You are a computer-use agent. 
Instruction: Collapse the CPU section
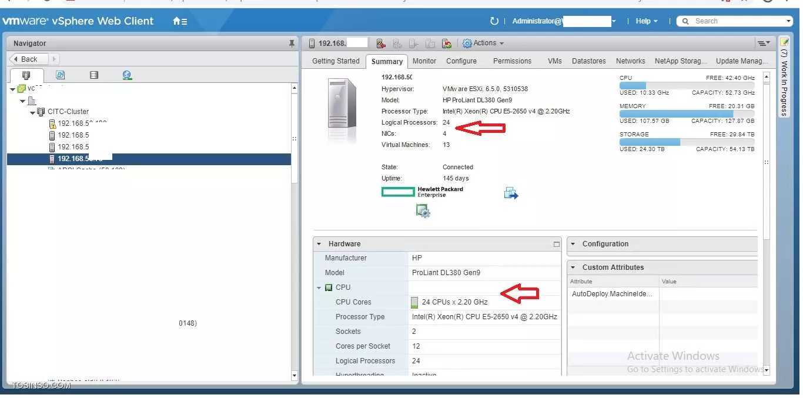click(x=319, y=287)
